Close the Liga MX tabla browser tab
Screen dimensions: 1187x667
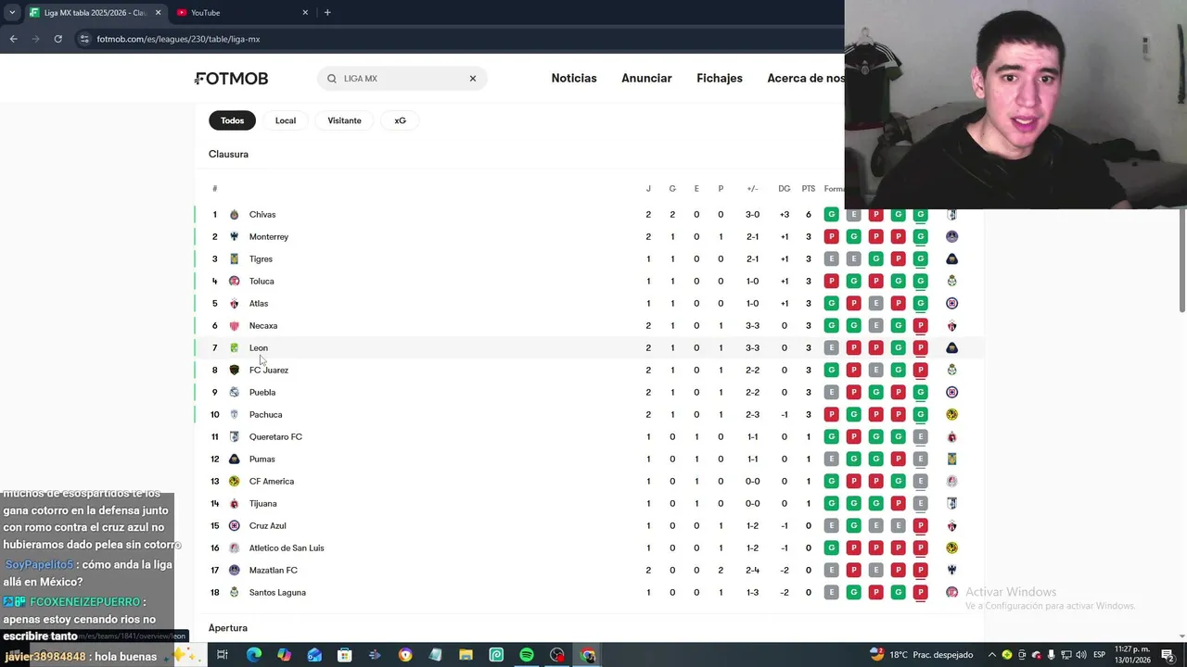point(158,13)
